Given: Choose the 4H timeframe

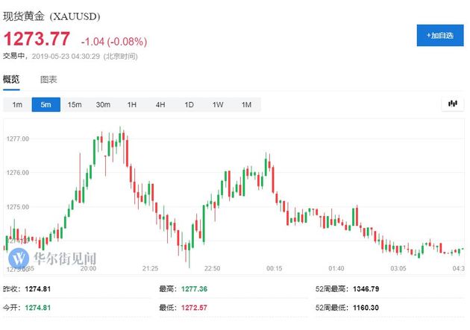Looking at the screenshot, I should 160,105.
